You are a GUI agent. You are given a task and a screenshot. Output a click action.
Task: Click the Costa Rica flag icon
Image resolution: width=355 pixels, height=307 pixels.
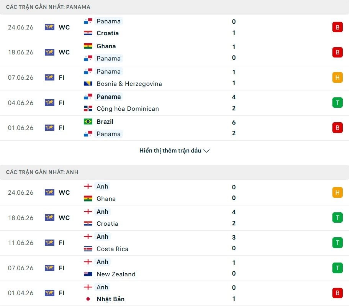click(x=88, y=249)
